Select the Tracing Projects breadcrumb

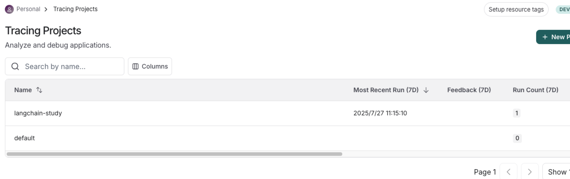pyautogui.click(x=75, y=9)
